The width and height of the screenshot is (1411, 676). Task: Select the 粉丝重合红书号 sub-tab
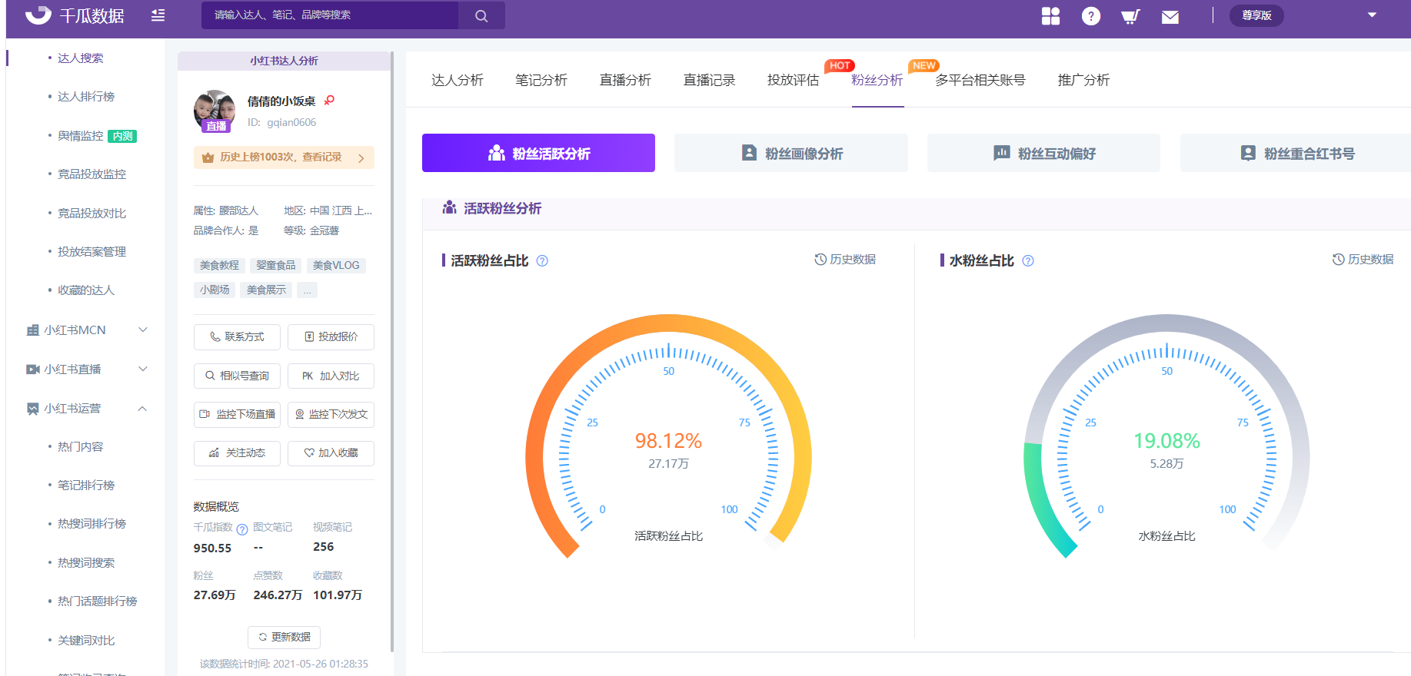pyautogui.click(x=1296, y=153)
